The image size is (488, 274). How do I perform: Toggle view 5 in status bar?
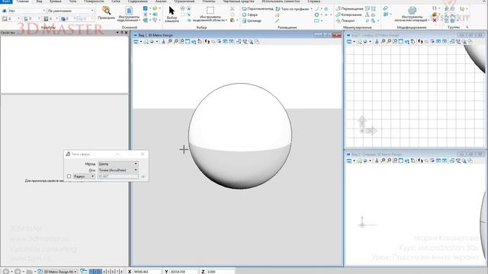(x=108, y=272)
